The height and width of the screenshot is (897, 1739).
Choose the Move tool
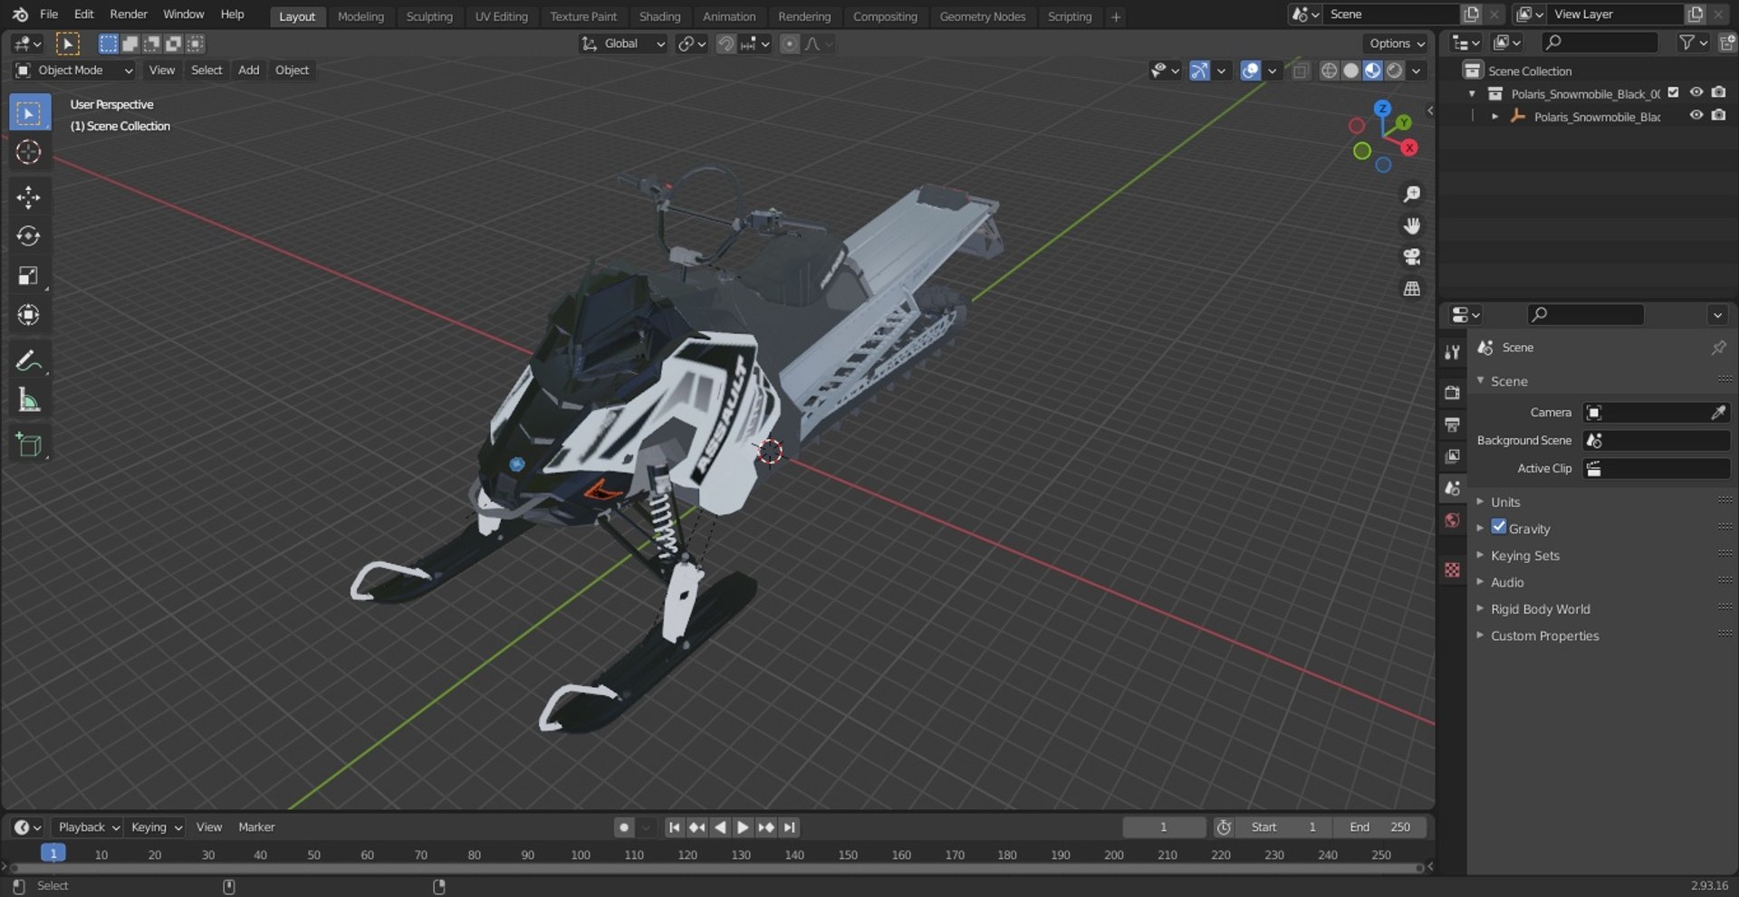coord(29,197)
